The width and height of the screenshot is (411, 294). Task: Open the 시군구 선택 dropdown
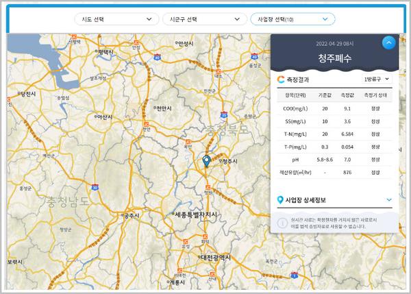[205, 19]
